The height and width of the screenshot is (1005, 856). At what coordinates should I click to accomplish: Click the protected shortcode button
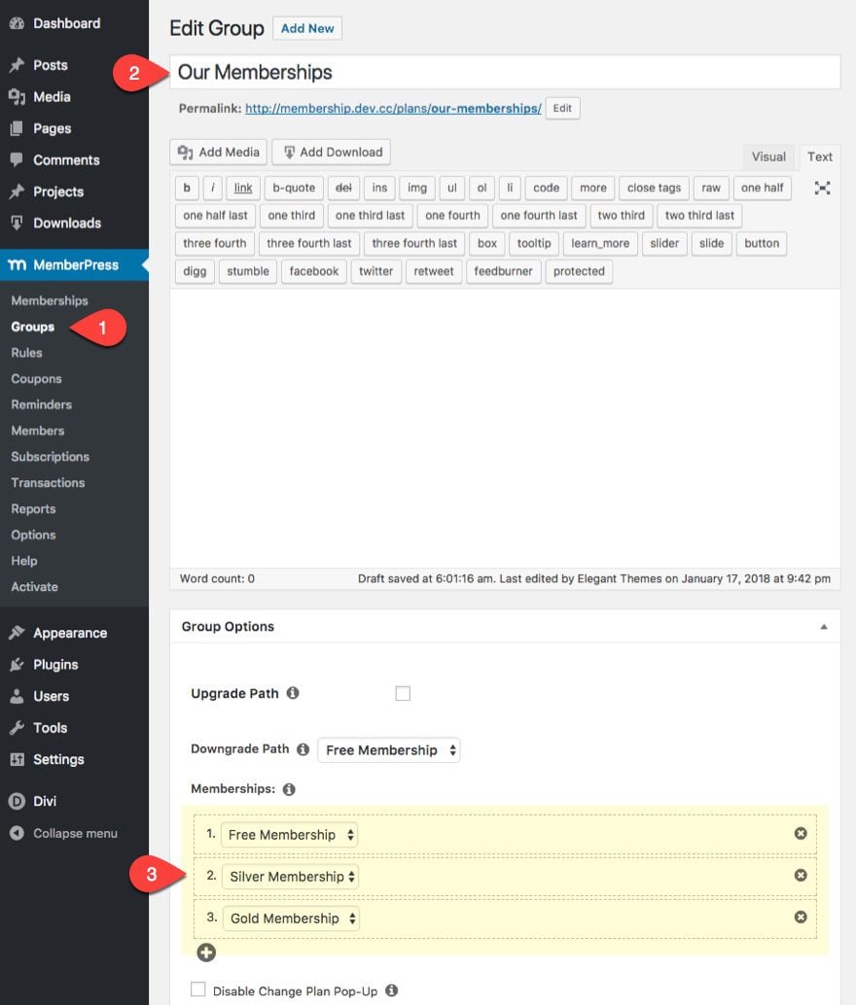pyautogui.click(x=579, y=271)
